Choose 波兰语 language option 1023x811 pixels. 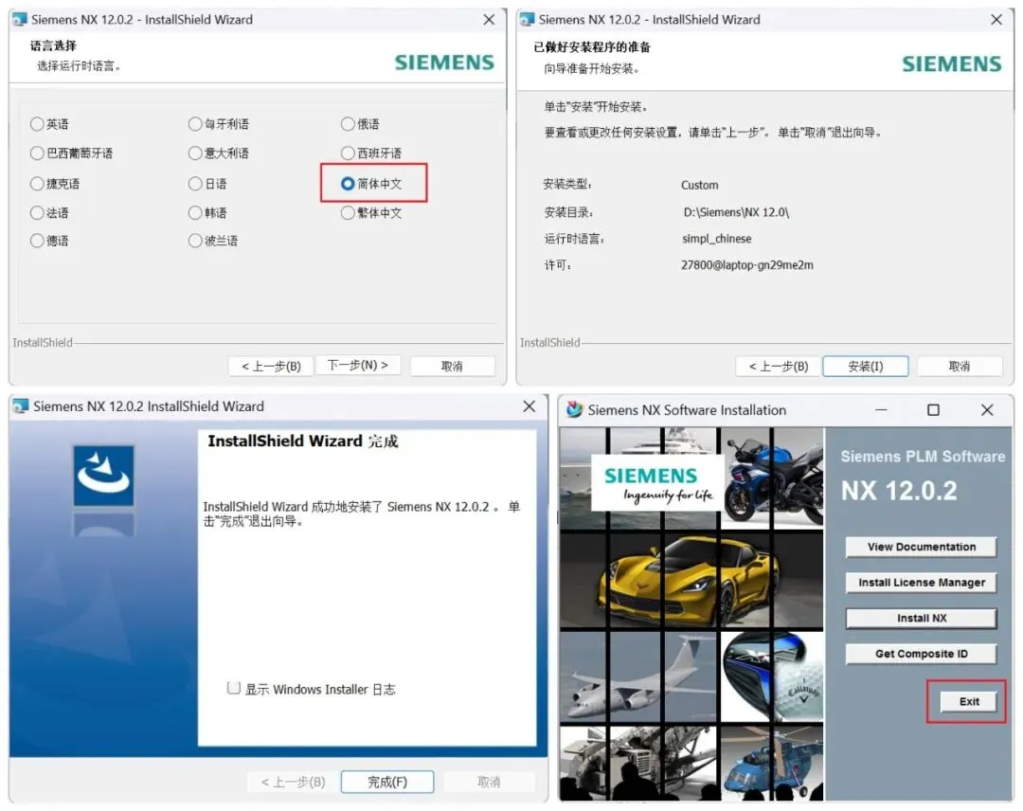point(195,241)
